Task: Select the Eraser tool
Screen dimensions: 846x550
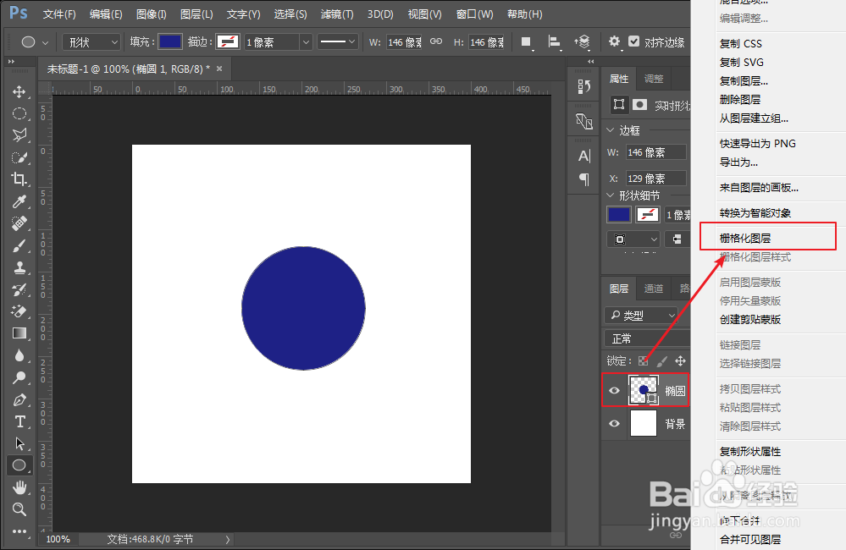Action: (19, 311)
